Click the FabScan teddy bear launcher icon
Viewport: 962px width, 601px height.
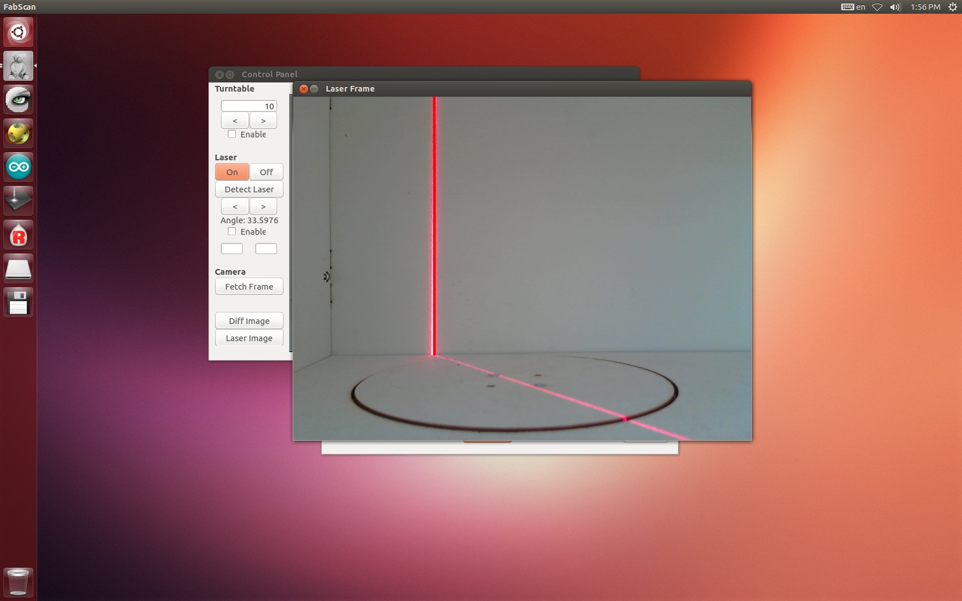tap(18, 66)
